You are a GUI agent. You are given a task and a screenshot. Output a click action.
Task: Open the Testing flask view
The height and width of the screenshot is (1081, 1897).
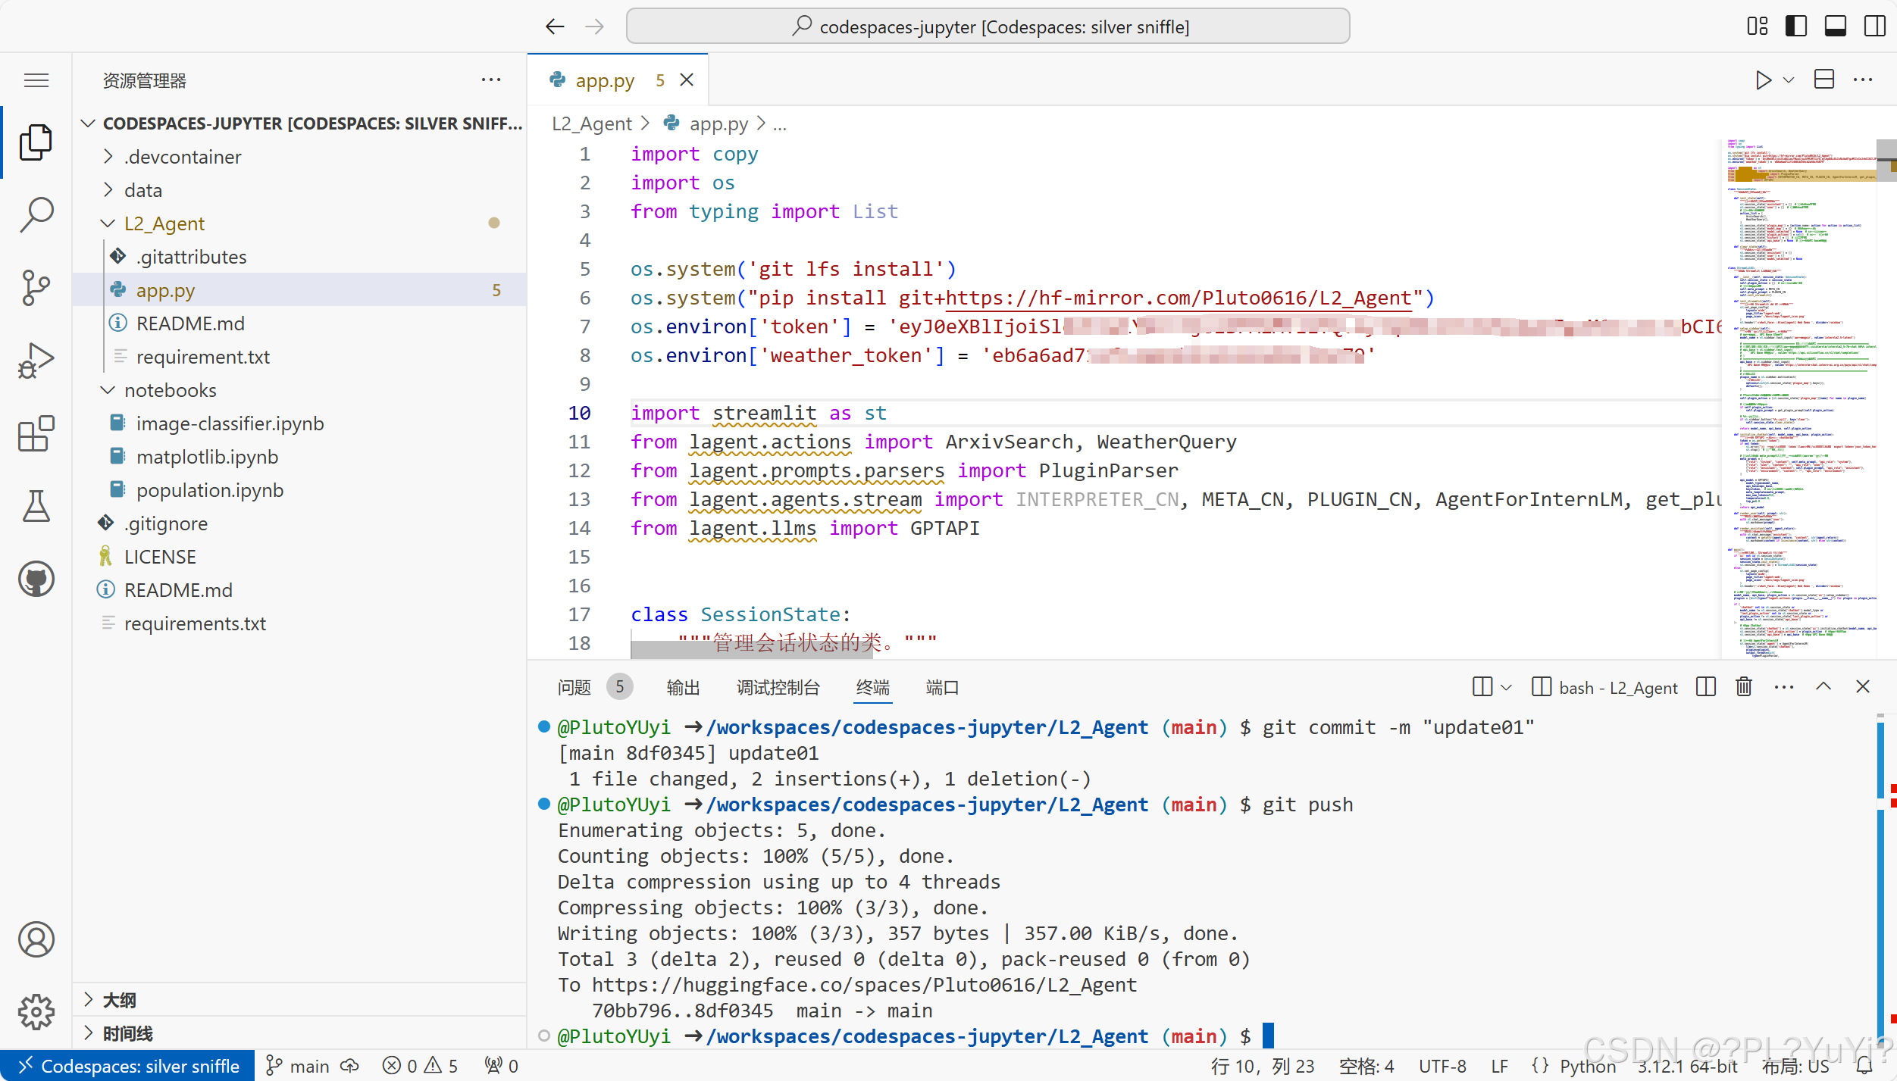click(x=36, y=506)
